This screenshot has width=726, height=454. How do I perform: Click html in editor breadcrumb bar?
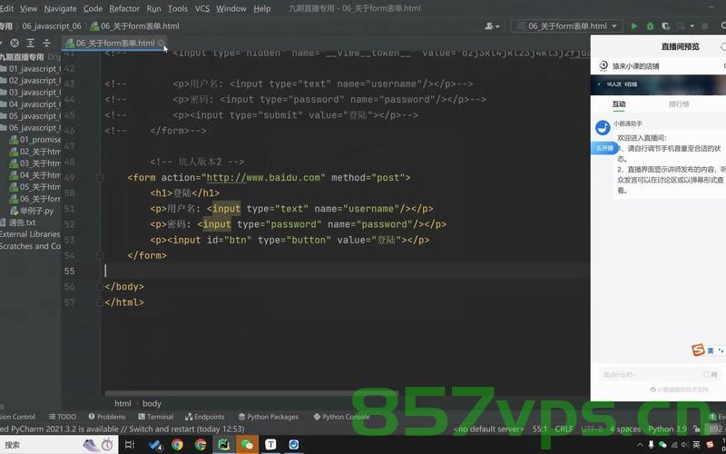pos(123,404)
